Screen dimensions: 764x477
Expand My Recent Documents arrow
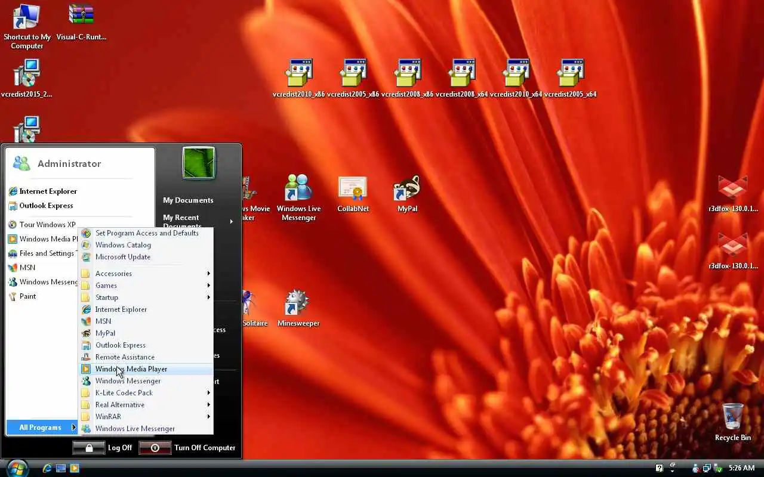(232, 221)
